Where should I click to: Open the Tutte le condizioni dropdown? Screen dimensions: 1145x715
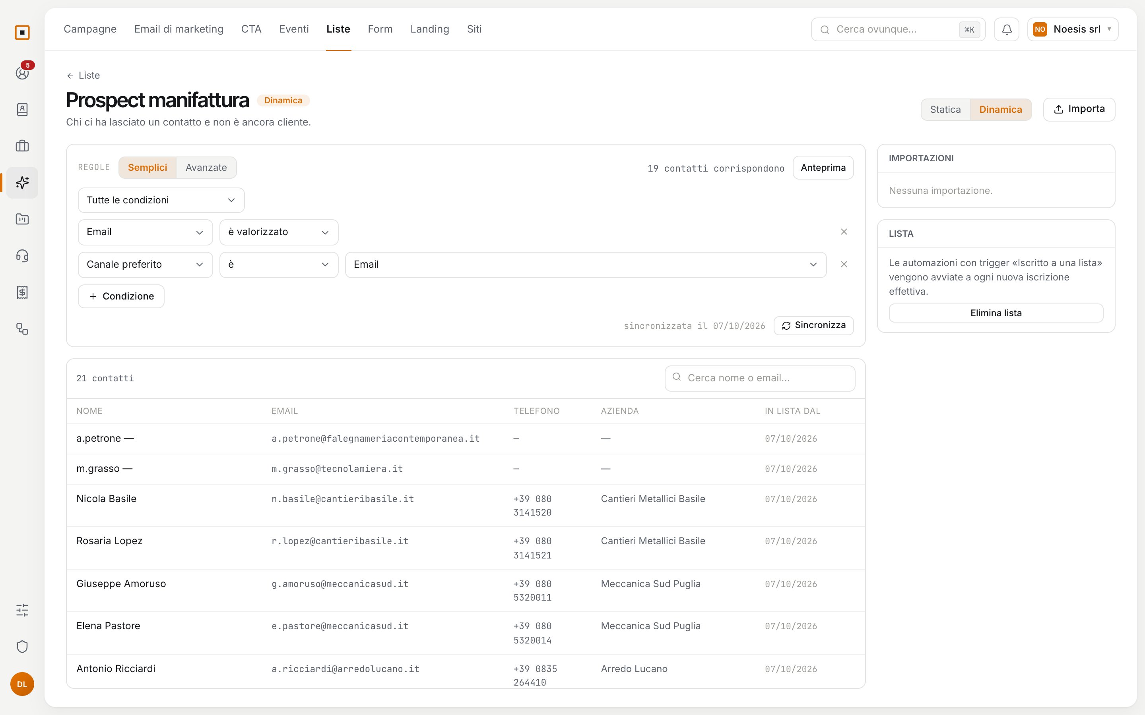pos(161,200)
